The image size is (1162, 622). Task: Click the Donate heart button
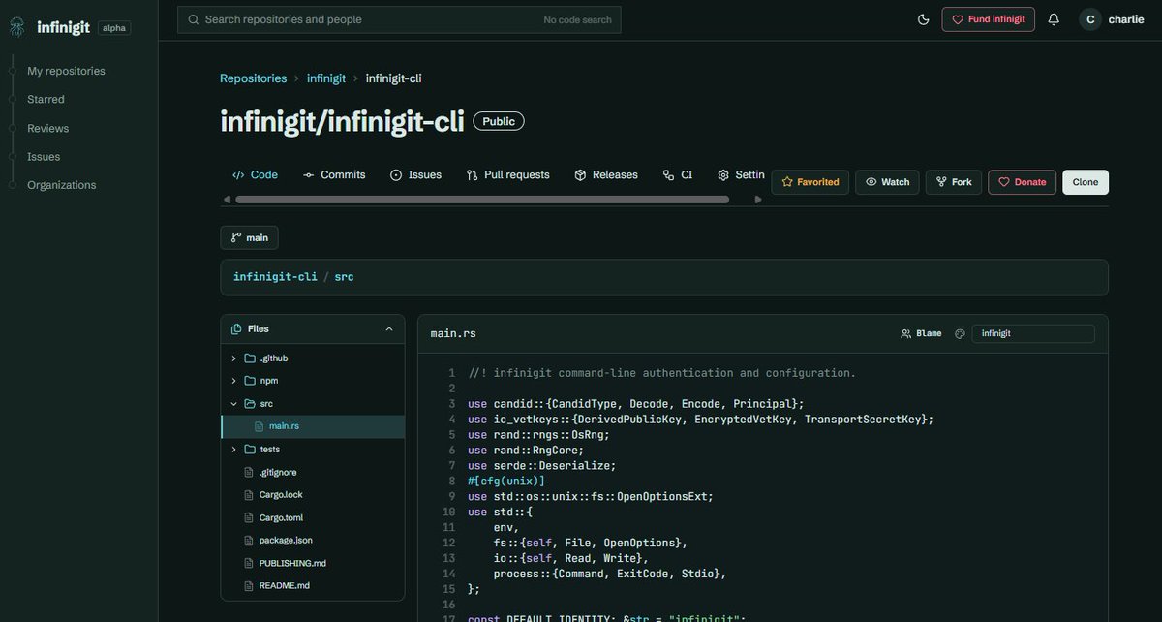(1022, 182)
